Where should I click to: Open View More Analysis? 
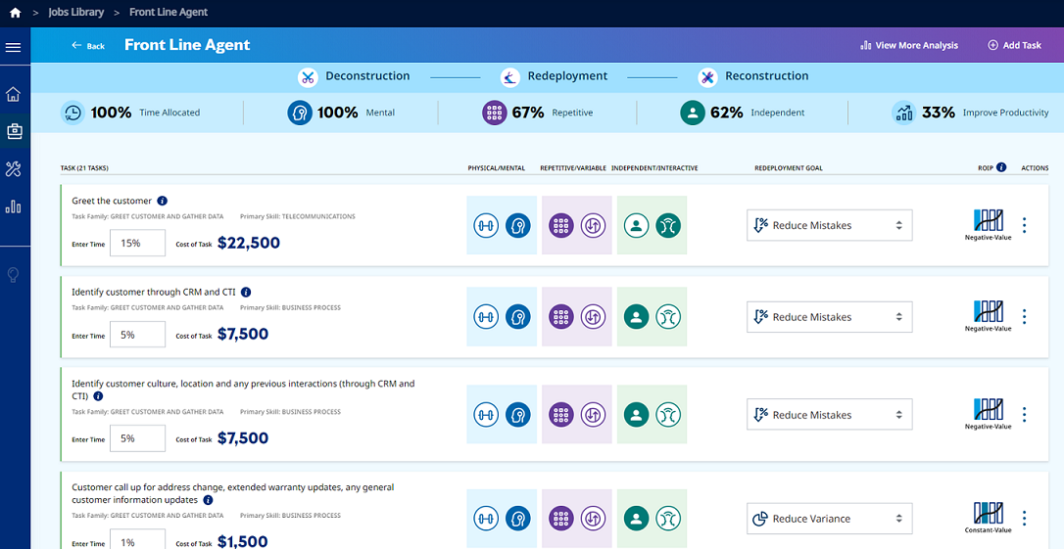[908, 45]
